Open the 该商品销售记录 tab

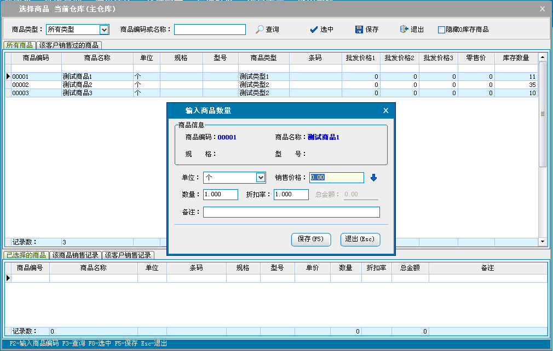(x=75, y=255)
